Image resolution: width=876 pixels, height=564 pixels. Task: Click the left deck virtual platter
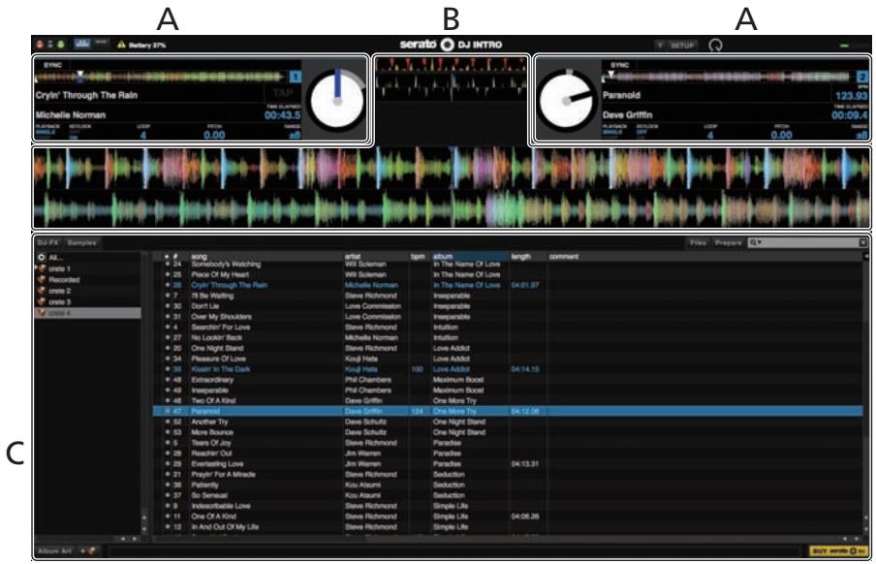point(337,101)
